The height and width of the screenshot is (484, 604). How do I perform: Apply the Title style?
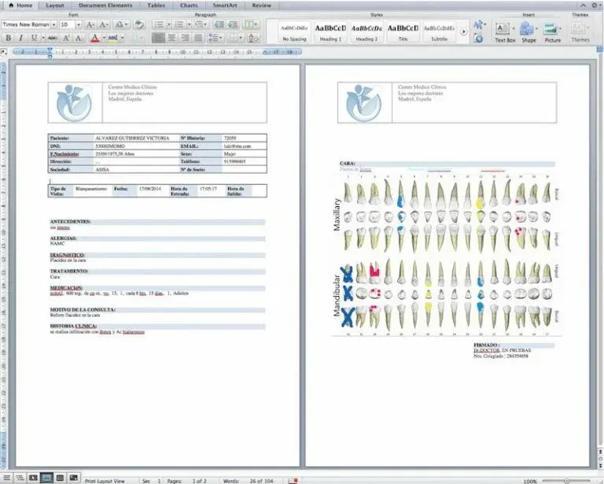(x=403, y=32)
